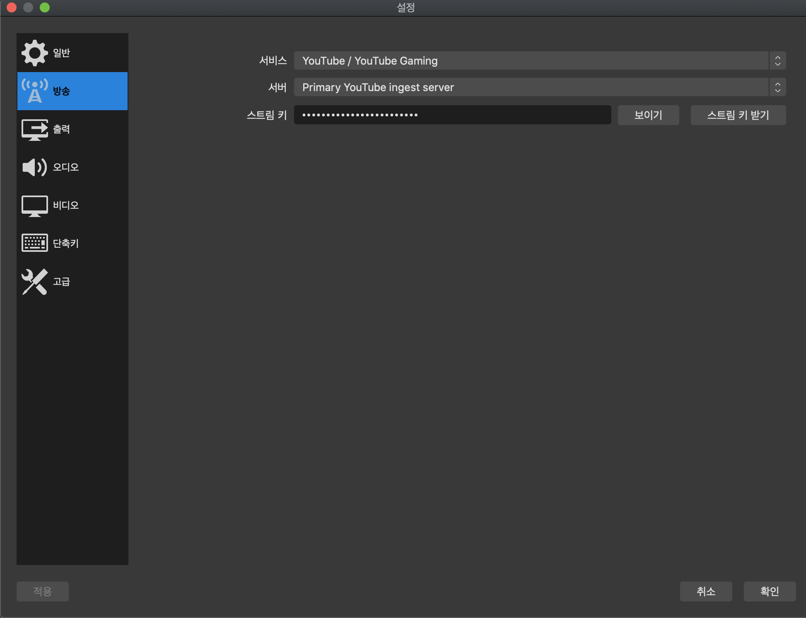Screen dimensions: 806x618
Task: Switch to the 일반 tab label
Action: 61,53
